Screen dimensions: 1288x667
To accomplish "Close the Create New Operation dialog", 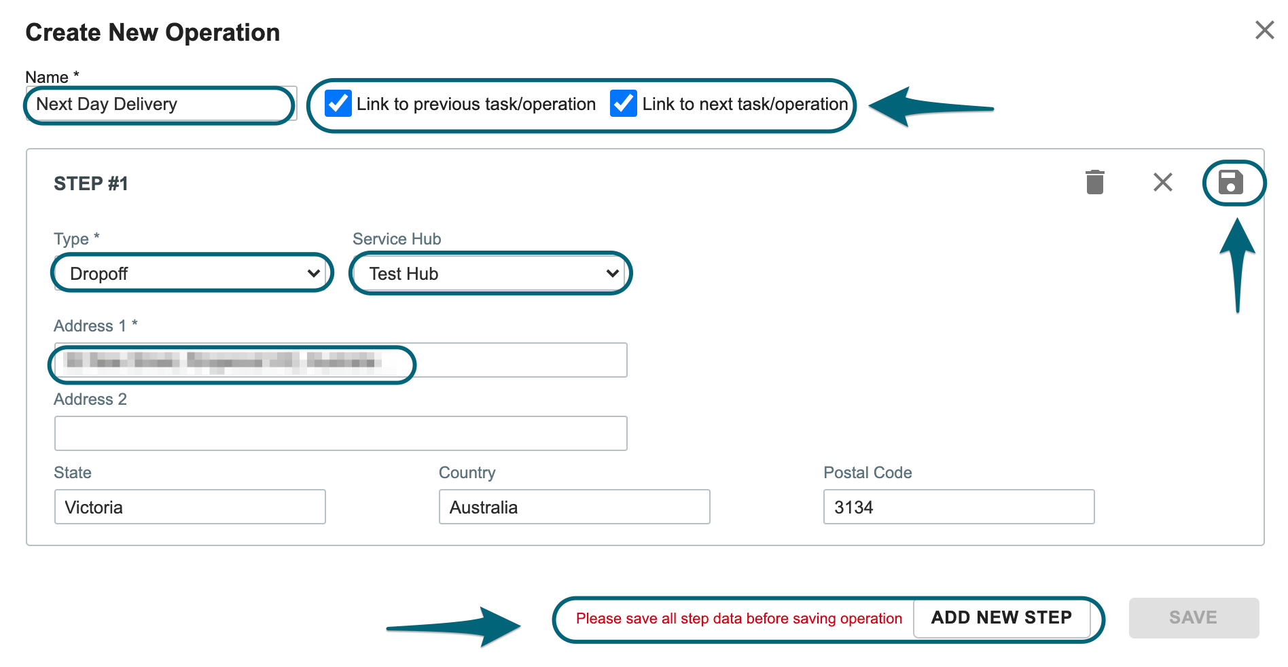I will point(1264,30).
